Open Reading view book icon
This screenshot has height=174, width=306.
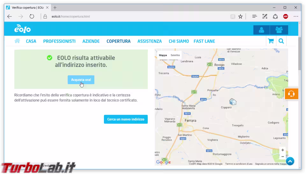pyautogui.click(x=233, y=17)
